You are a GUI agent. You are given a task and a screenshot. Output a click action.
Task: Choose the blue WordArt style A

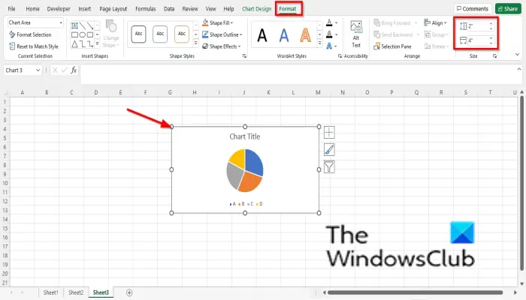[x=284, y=34]
